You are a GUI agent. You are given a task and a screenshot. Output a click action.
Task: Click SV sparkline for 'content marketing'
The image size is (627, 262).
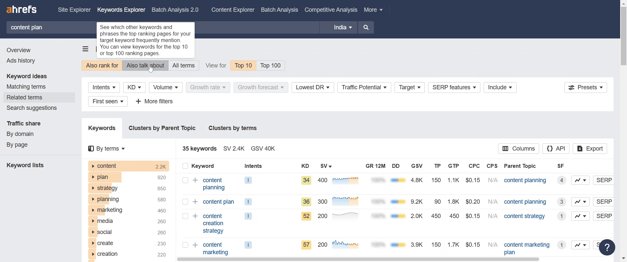(345, 244)
